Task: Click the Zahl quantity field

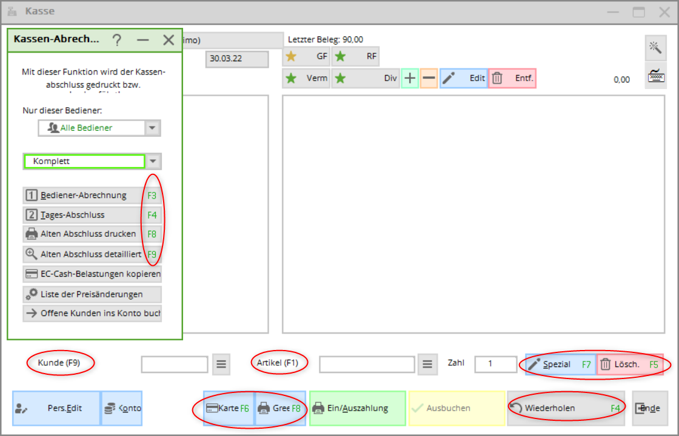Action: pos(496,364)
